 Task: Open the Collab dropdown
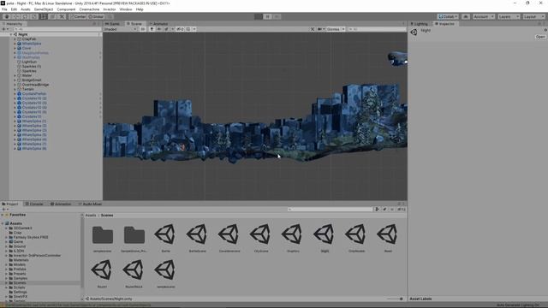[448, 16]
